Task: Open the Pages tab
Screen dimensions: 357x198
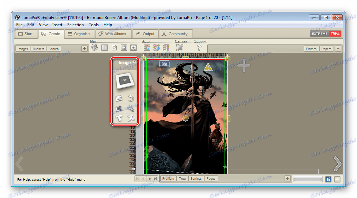Action: (x=211, y=179)
